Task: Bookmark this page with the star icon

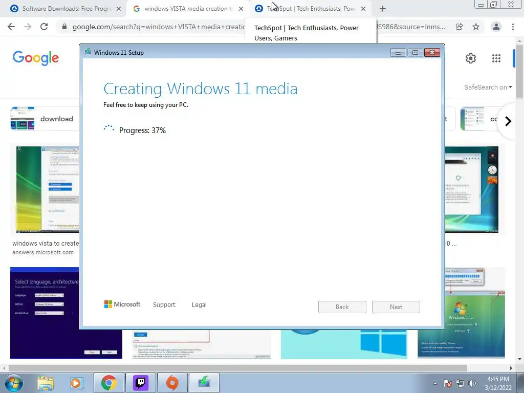Action: tap(476, 27)
